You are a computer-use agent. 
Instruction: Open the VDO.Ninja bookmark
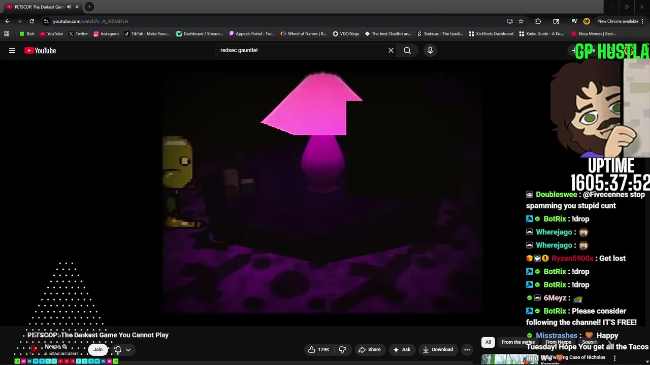pos(346,34)
